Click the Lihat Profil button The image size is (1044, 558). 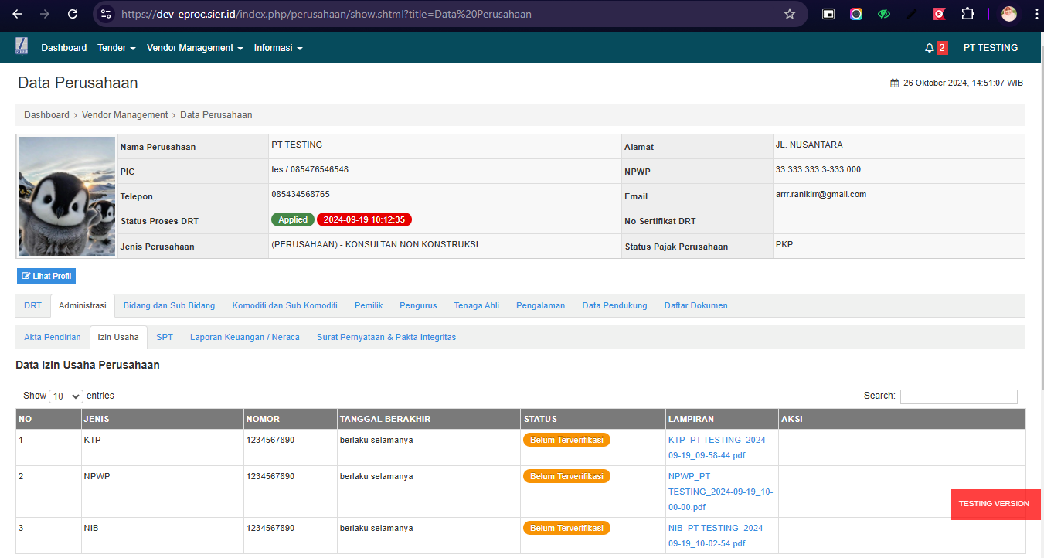click(46, 276)
